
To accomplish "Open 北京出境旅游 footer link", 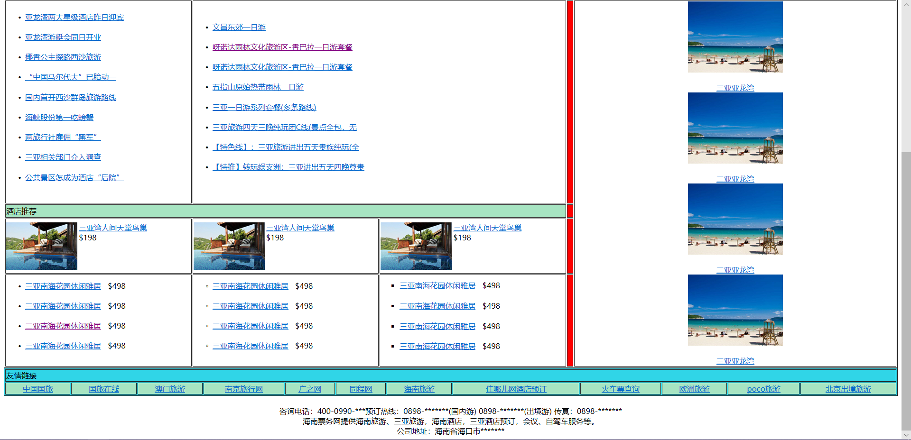I will [x=848, y=389].
